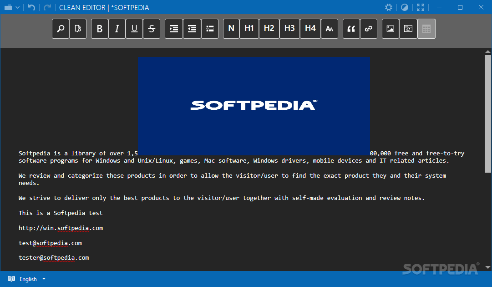Expand the language dropdown arrow
This screenshot has width=492, height=287.
coord(44,279)
